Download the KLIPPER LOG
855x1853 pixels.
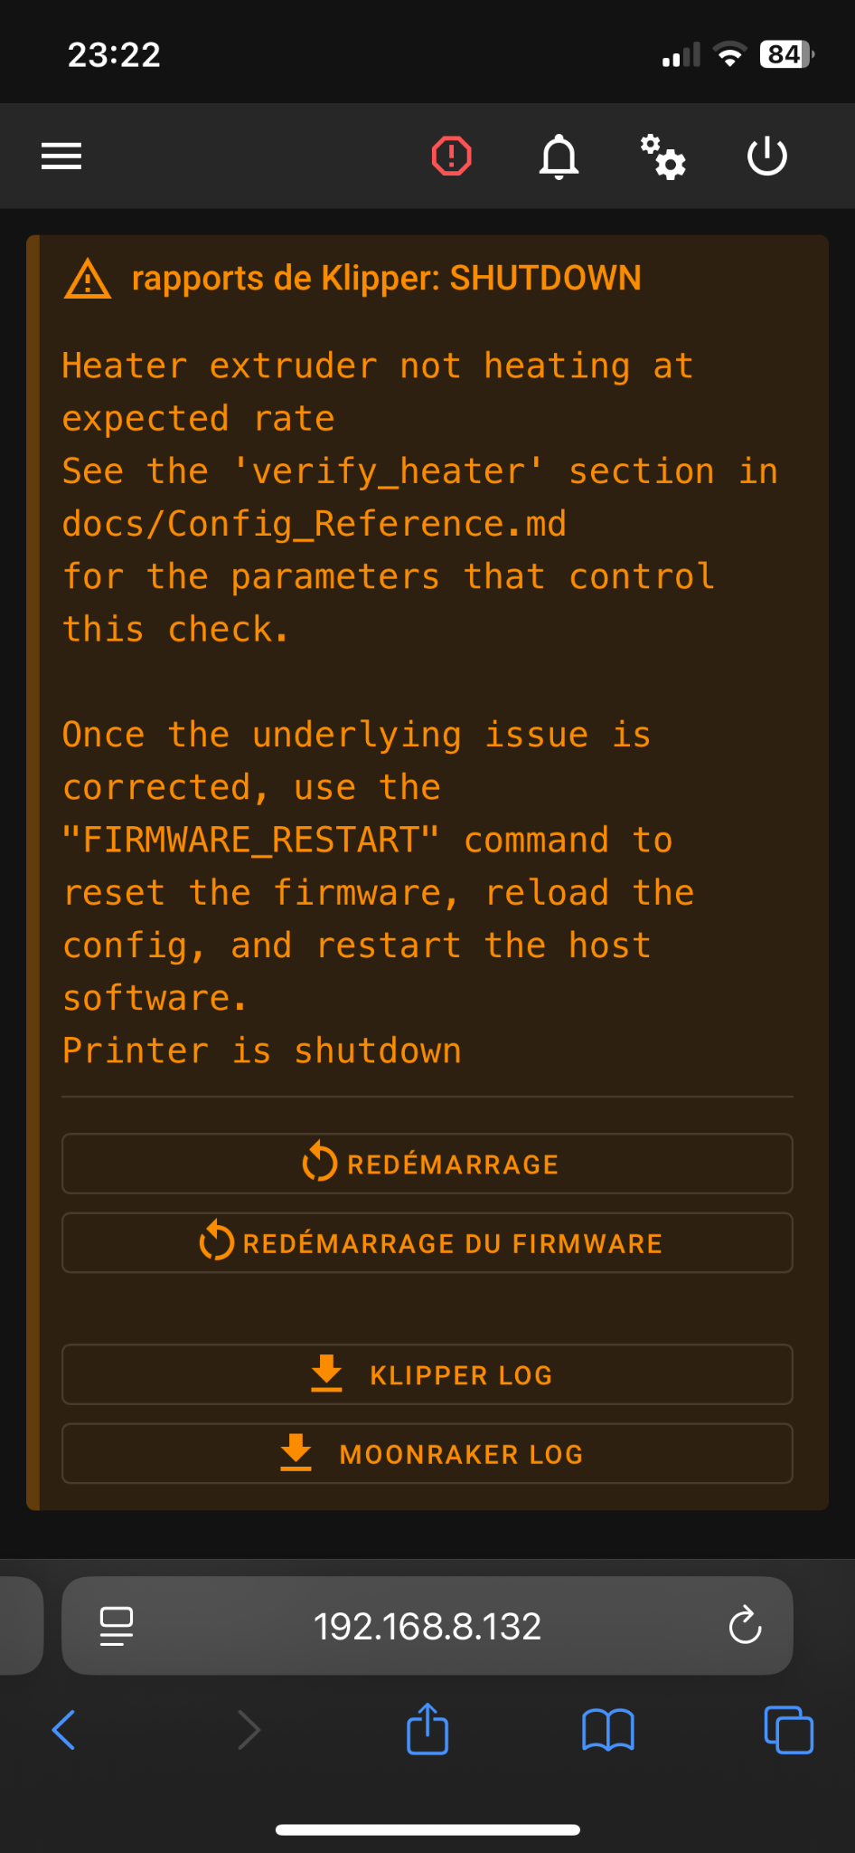(427, 1374)
